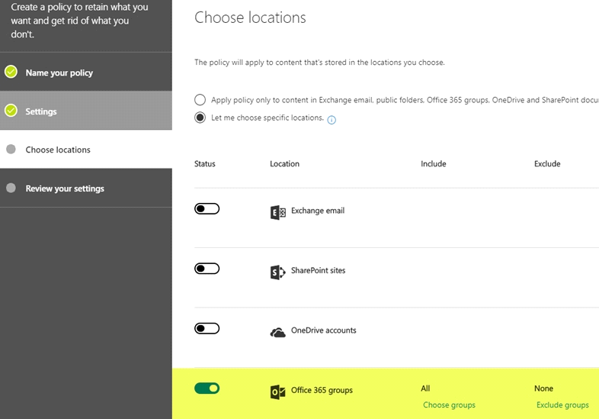Click the Exclude column header

(x=547, y=164)
